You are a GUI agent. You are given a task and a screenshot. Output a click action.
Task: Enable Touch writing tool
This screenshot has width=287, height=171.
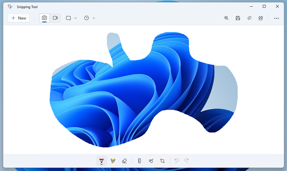(151, 161)
